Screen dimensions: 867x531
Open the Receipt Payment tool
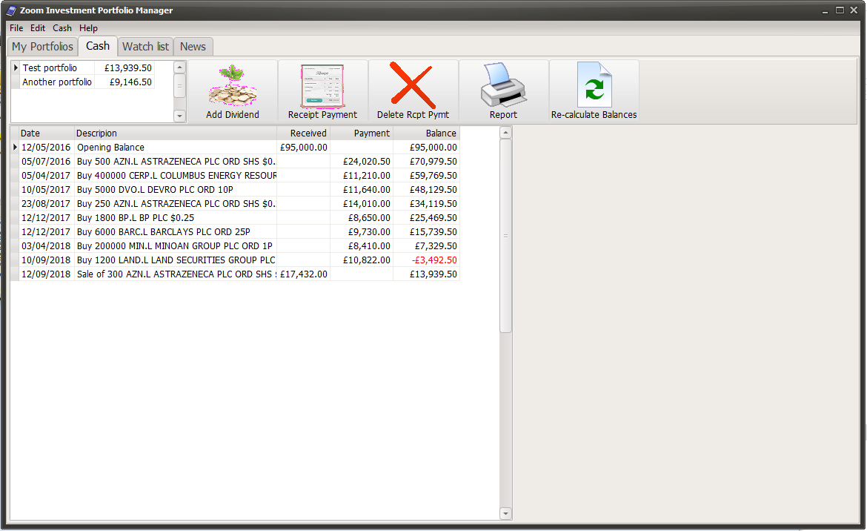coord(322,89)
